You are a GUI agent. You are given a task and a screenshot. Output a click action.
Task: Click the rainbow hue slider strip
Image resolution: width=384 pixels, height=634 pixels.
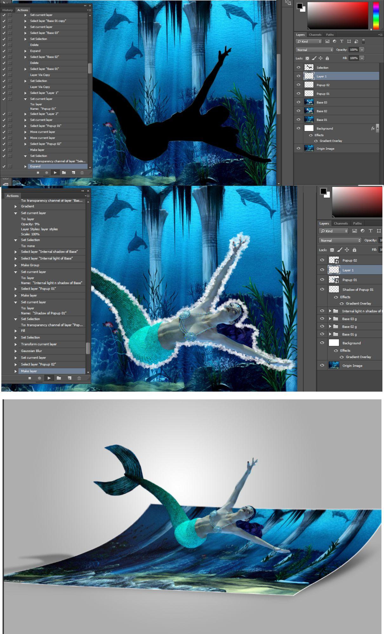tap(376, 15)
